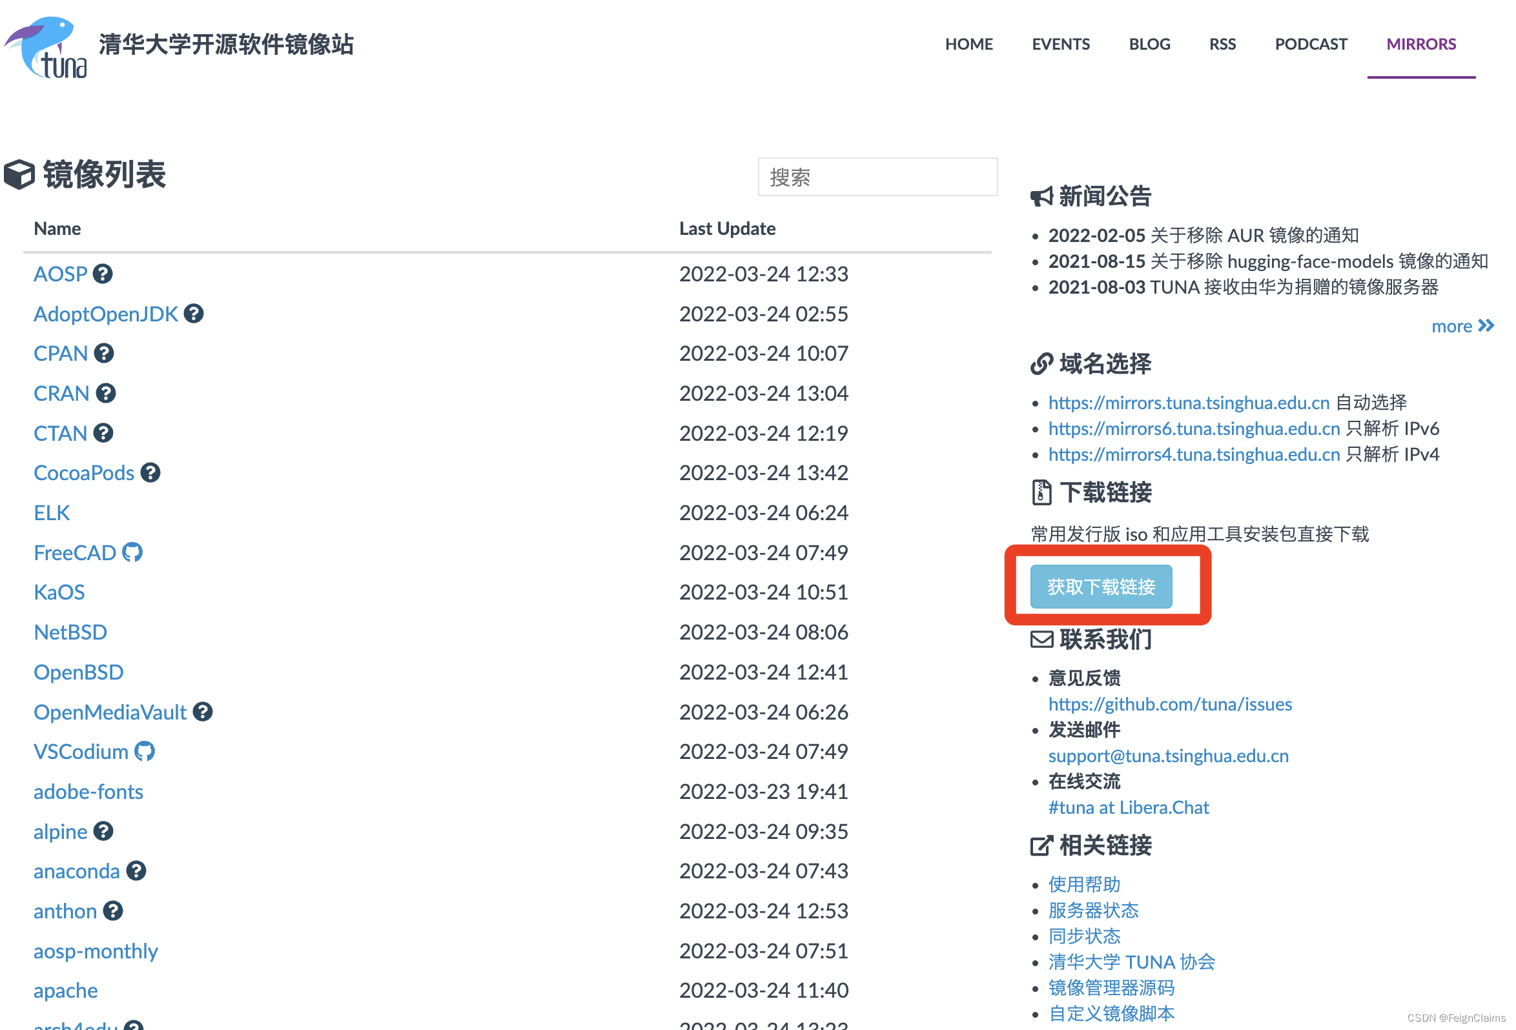Open mirrors4.tuna.tsinghua.edu.cn IPv4 link
Viewport: 1516px width, 1030px height.
coord(1194,454)
